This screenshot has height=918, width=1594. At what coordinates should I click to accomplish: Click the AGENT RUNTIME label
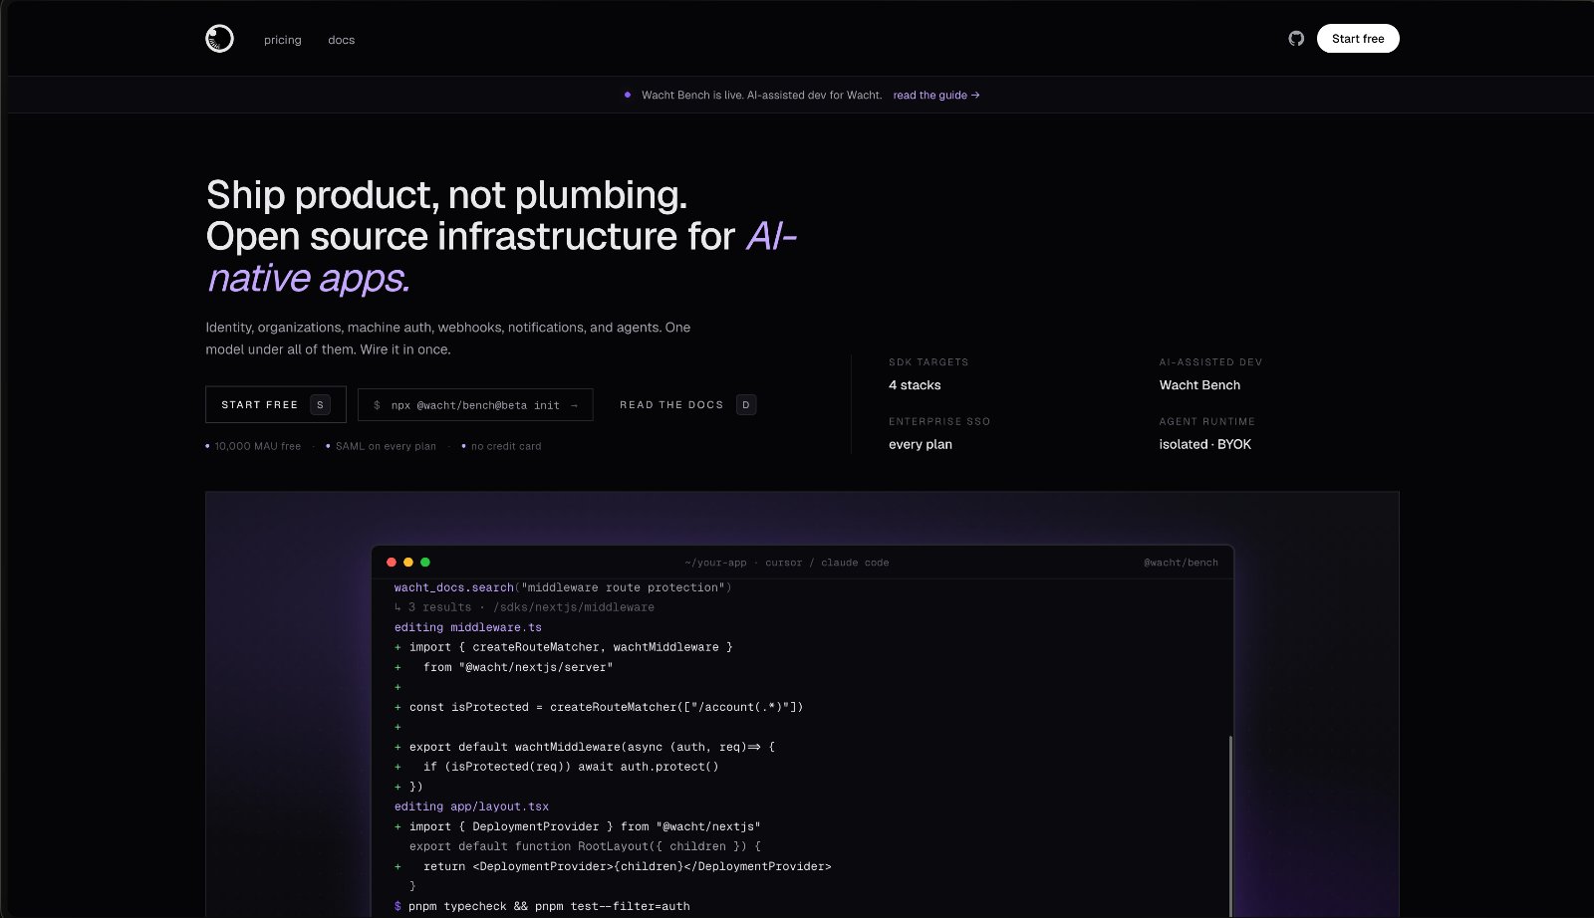pos(1207,422)
